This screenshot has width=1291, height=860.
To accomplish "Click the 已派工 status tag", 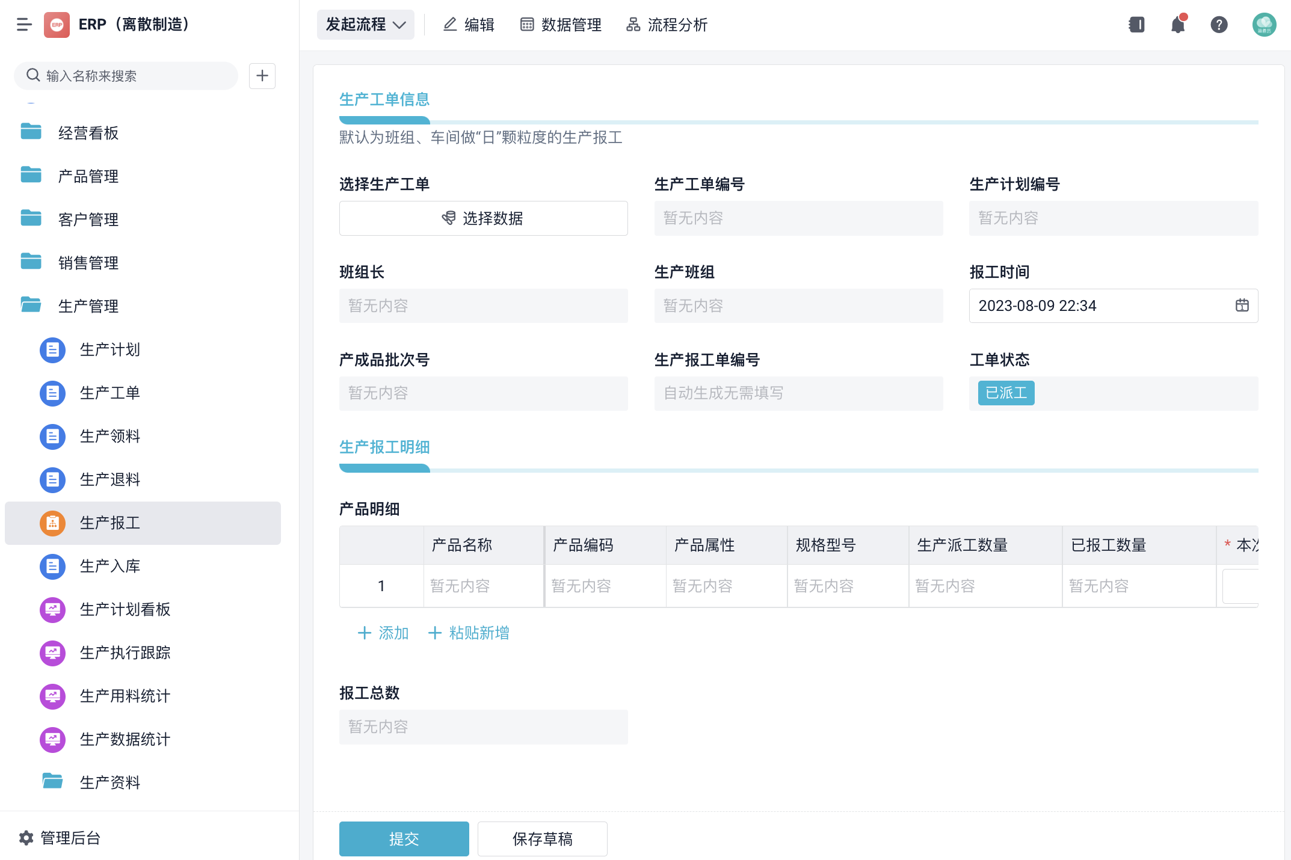I will pyautogui.click(x=1005, y=393).
